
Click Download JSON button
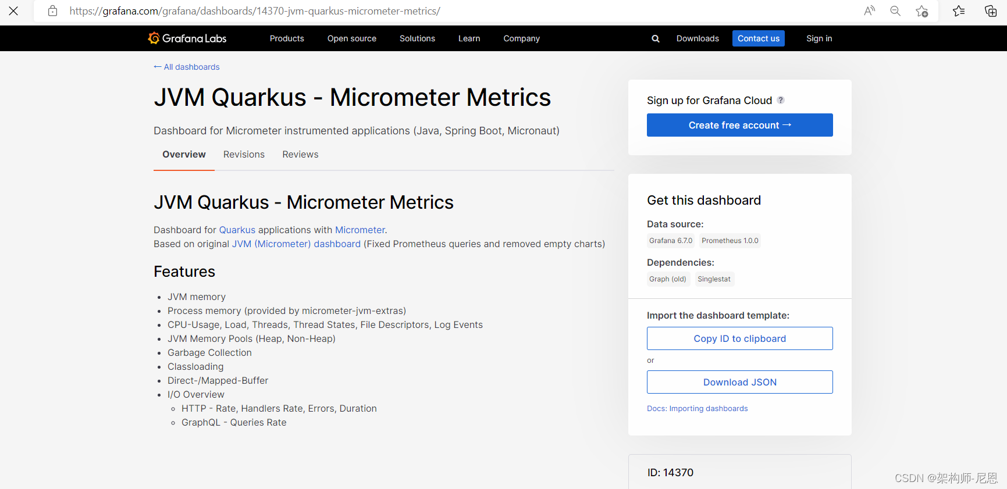[x=740, y=382]
